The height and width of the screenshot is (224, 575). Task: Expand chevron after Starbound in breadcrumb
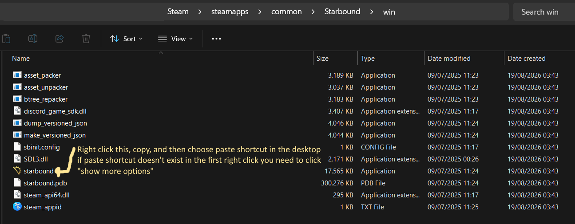coord(372,12)
